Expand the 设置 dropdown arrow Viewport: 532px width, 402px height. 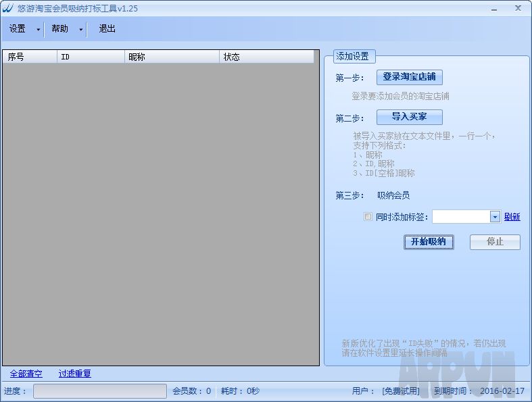[39, 30]
